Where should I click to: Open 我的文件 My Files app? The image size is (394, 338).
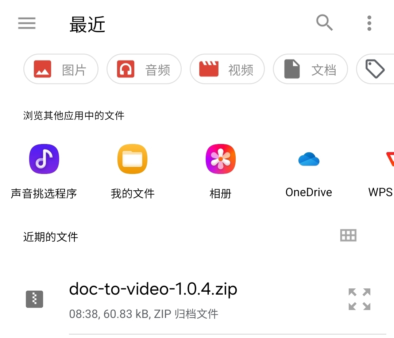[132, 159]
